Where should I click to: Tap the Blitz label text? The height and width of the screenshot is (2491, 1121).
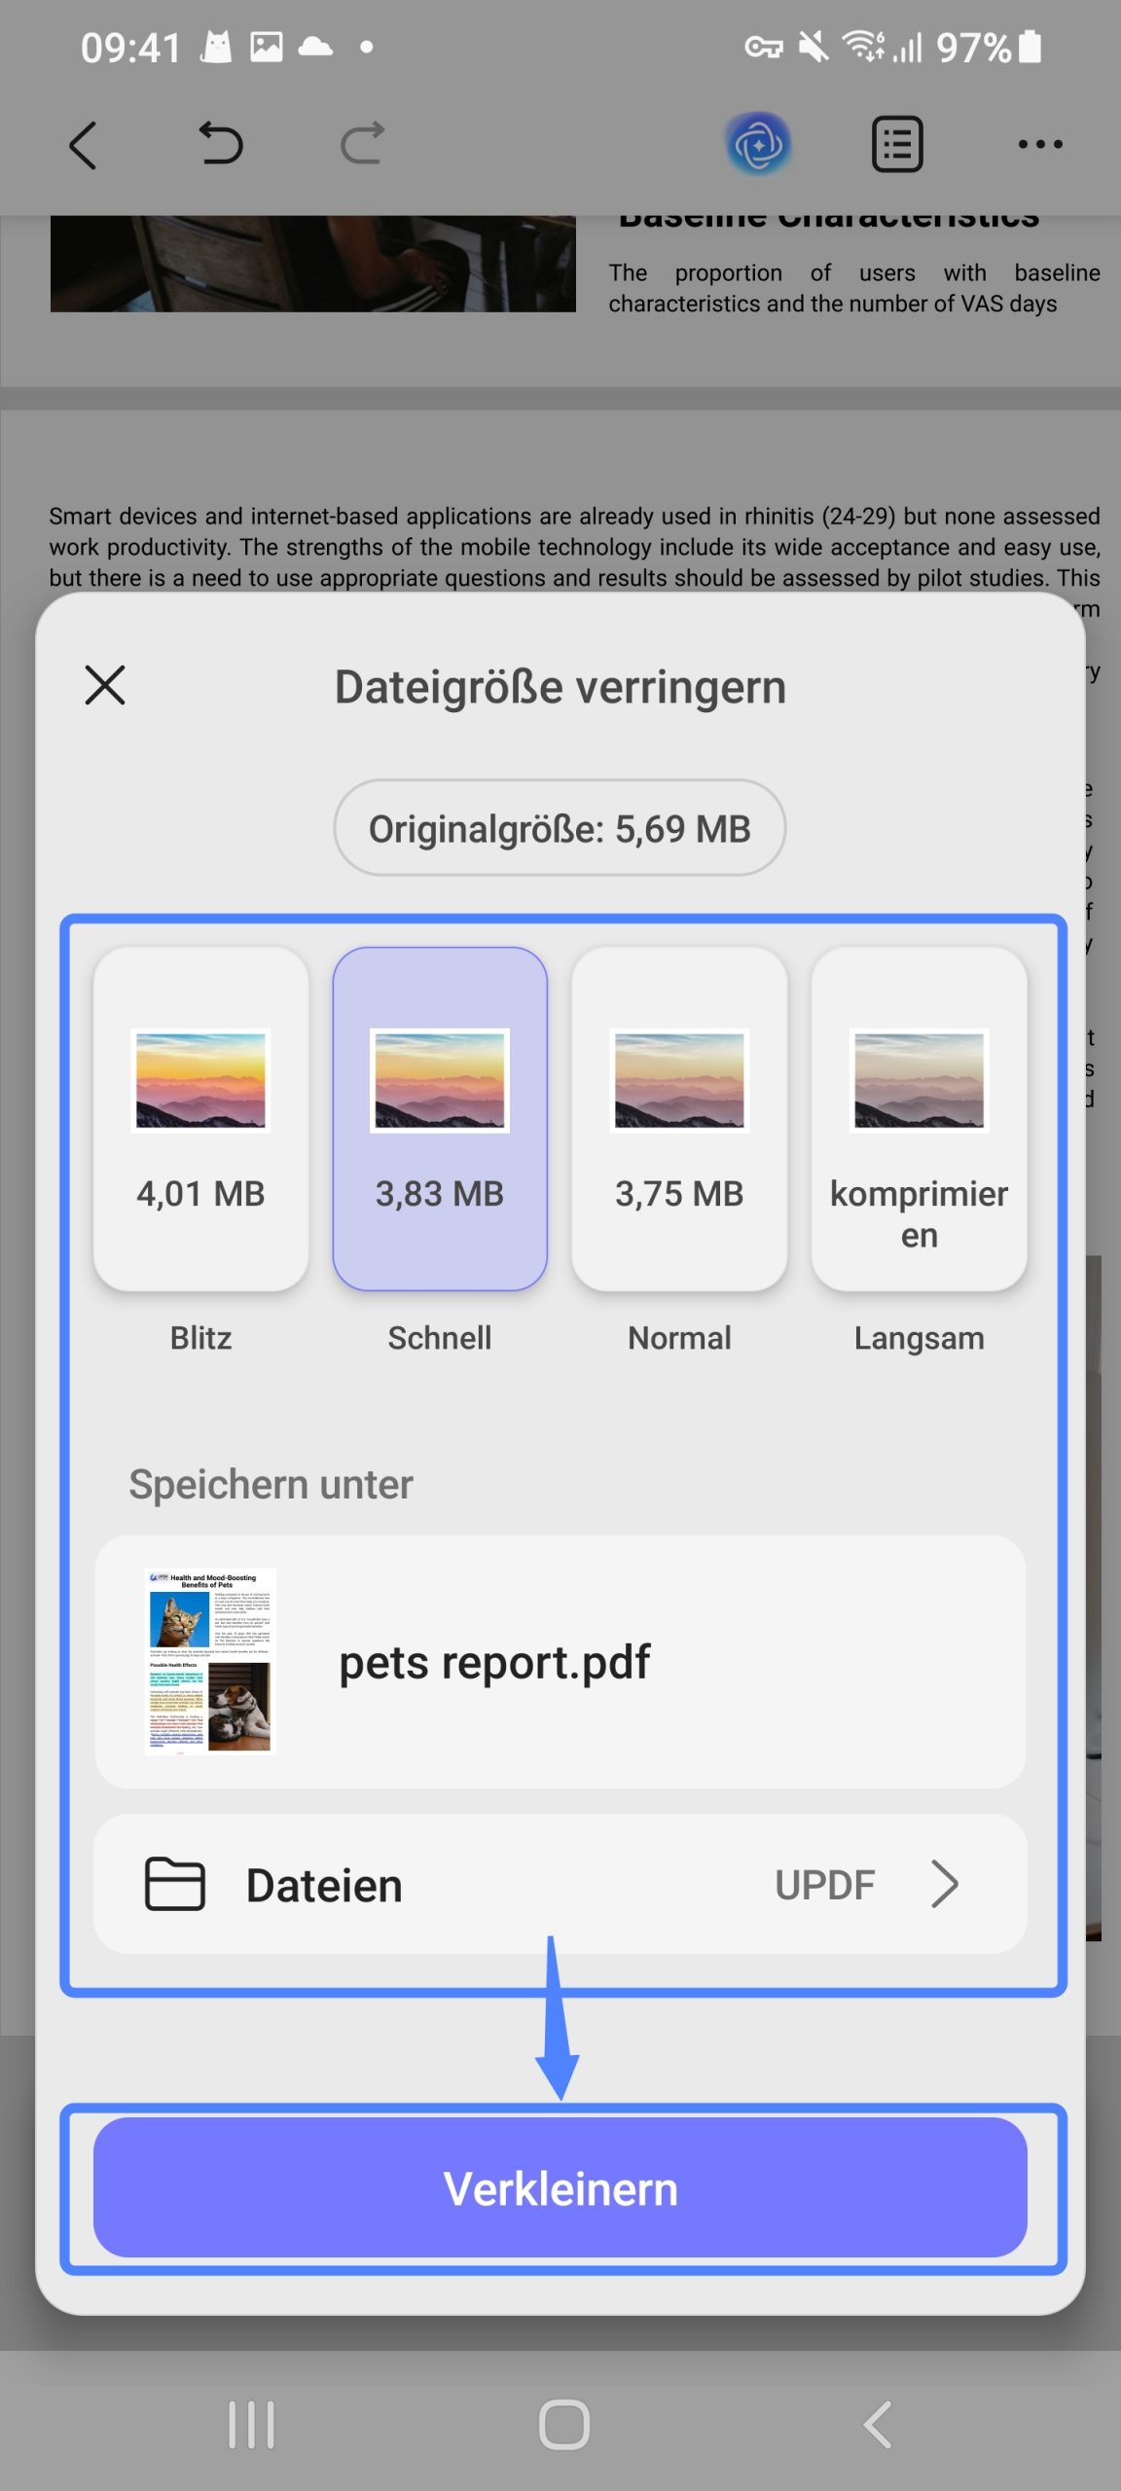click(201, 1338)
